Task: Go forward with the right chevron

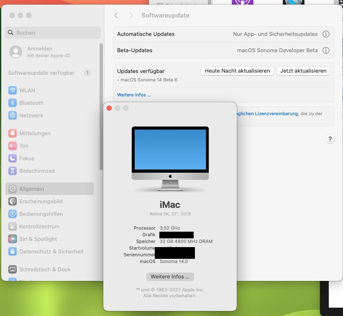Action: 131,15
